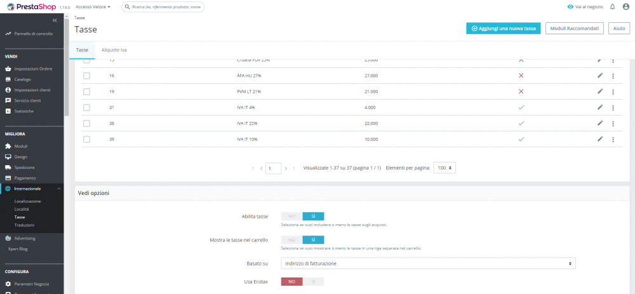Click the Catalogo store icon
The image size is (635, 294).
point(8,79)
